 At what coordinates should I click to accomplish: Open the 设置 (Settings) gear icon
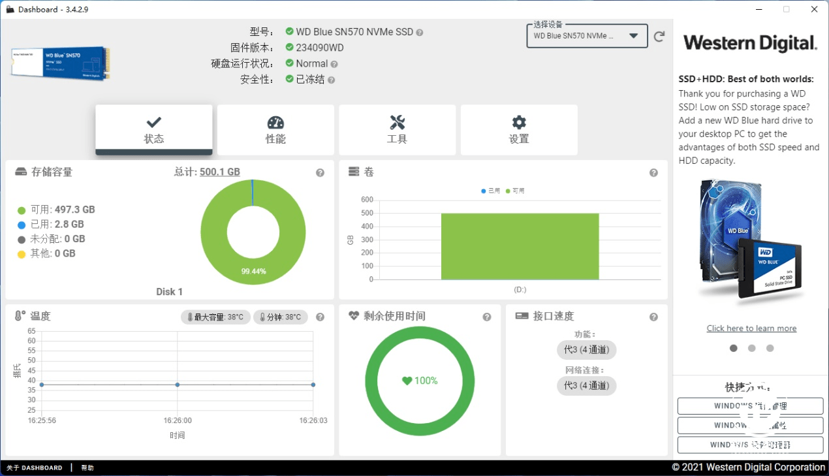pos(519,122)
